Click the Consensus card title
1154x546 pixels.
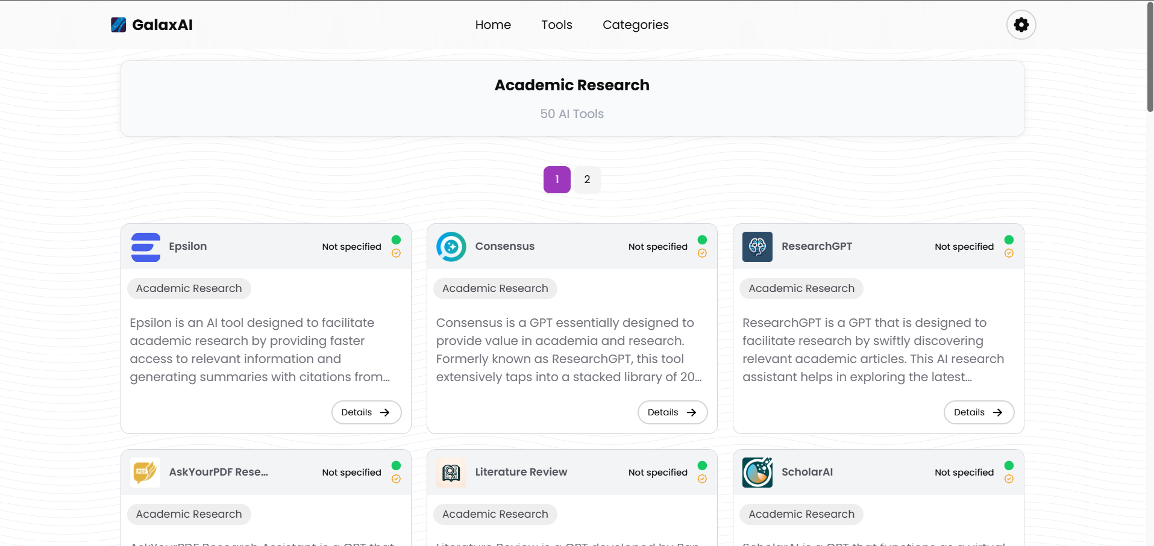pyautogui.click(x=505, y=246)
